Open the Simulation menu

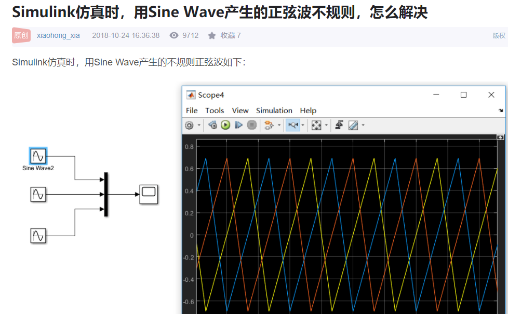274,110
